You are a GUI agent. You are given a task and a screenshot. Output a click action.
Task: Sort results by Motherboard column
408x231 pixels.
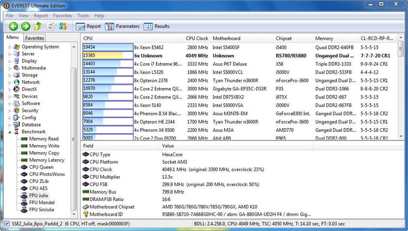coord(242,38)
